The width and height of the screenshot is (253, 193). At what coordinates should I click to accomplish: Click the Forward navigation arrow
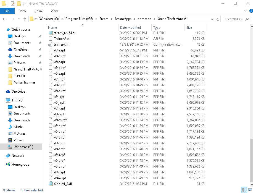pos(12,19)
